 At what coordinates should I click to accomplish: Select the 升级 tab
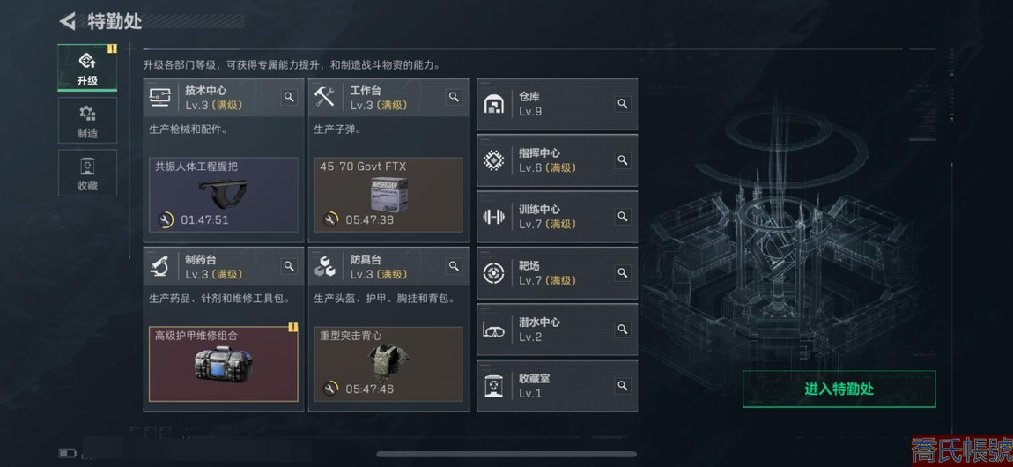coord(87,68)
